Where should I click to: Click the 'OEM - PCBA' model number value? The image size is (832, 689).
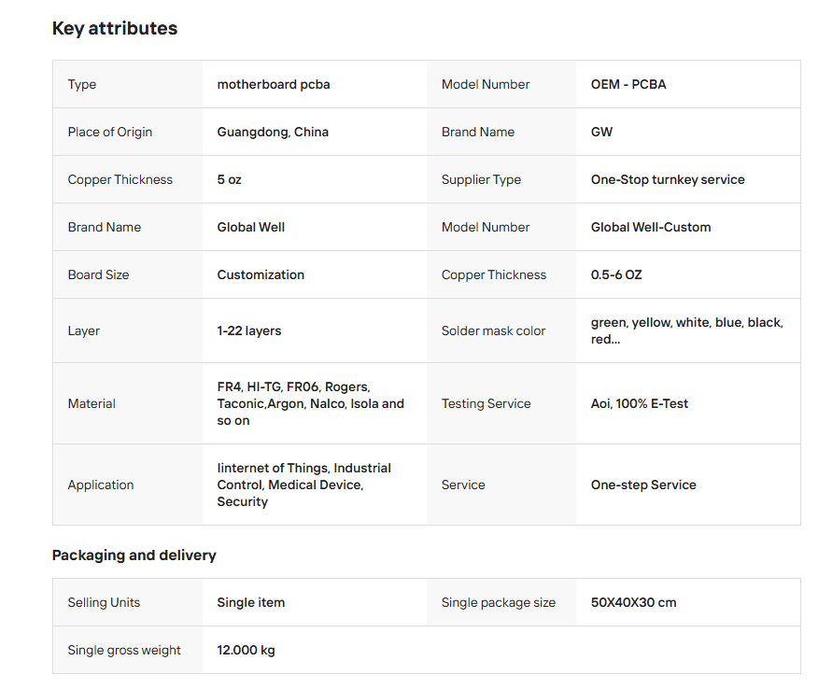[628, 84]
